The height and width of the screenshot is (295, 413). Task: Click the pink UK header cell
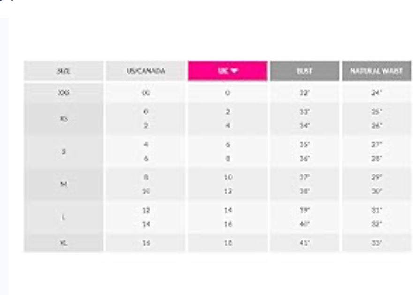click(228, 71)
